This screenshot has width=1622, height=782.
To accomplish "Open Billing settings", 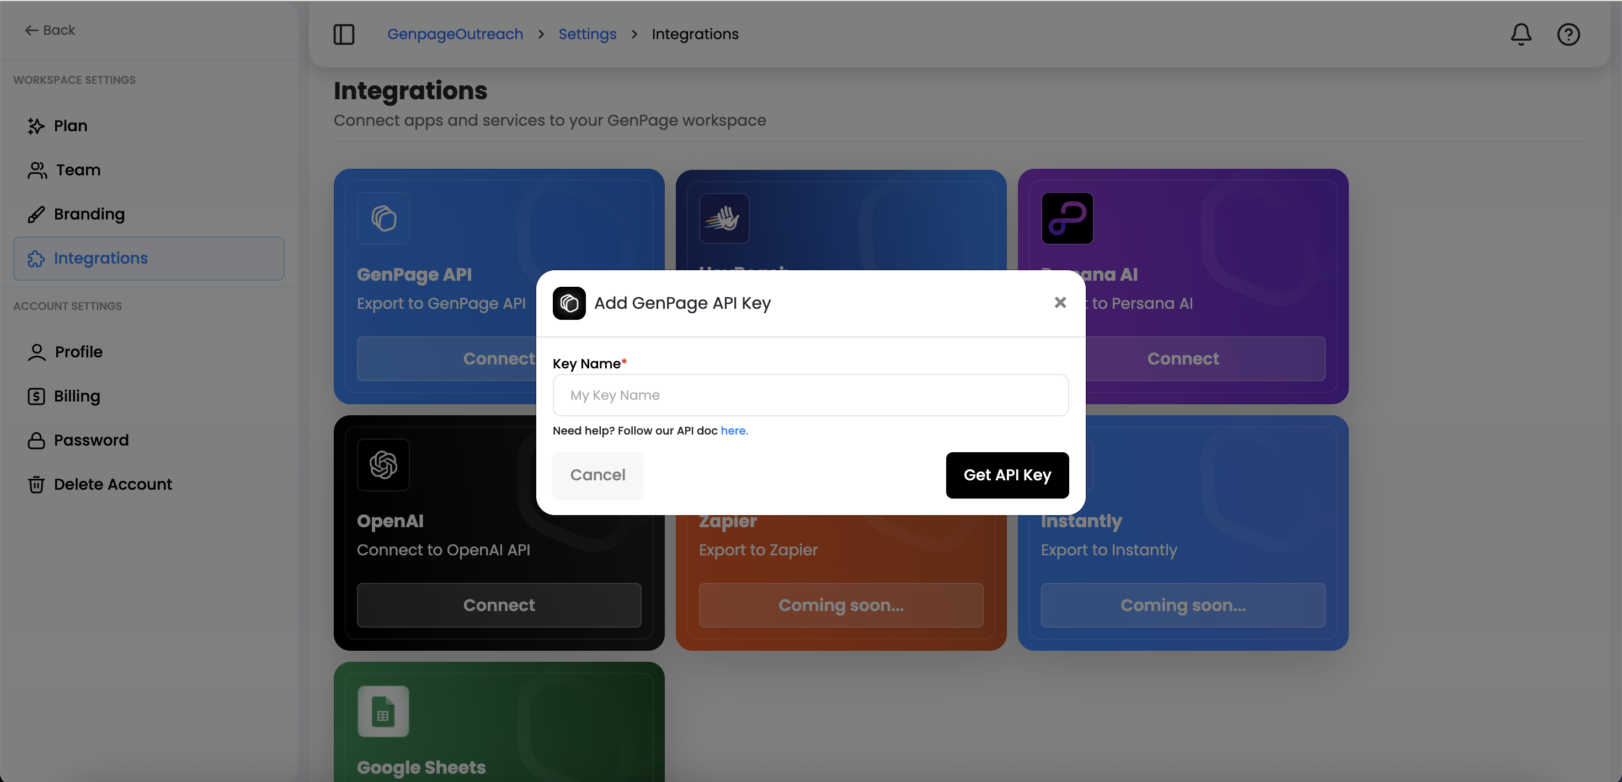I will [149, 396].
